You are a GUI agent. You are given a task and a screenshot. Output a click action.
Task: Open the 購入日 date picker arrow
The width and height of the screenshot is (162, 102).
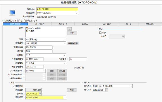107,90
